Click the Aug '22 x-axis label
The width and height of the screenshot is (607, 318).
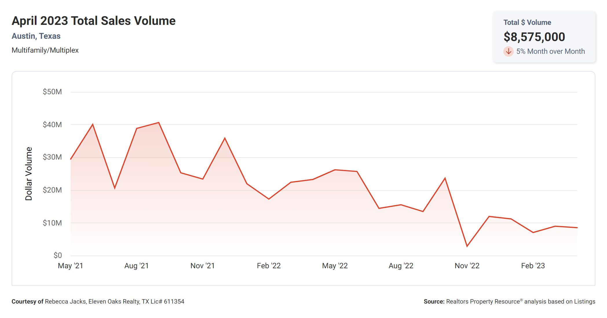point(401,266)
